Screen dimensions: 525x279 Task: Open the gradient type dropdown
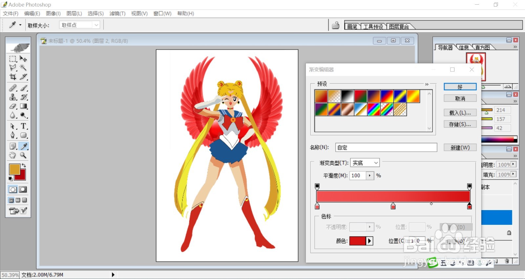(376, 163)
